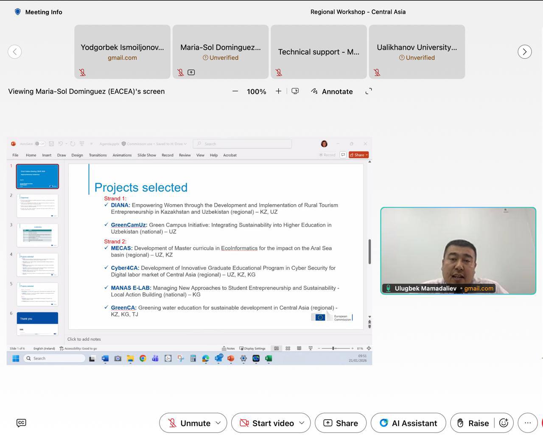This screenshot has width=543, height=435.
Task: Unmute the microphone
Action: click(x=189, y=423)
